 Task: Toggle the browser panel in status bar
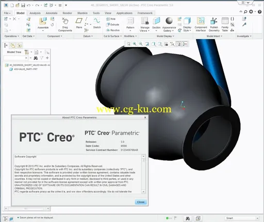click(11, 219)
